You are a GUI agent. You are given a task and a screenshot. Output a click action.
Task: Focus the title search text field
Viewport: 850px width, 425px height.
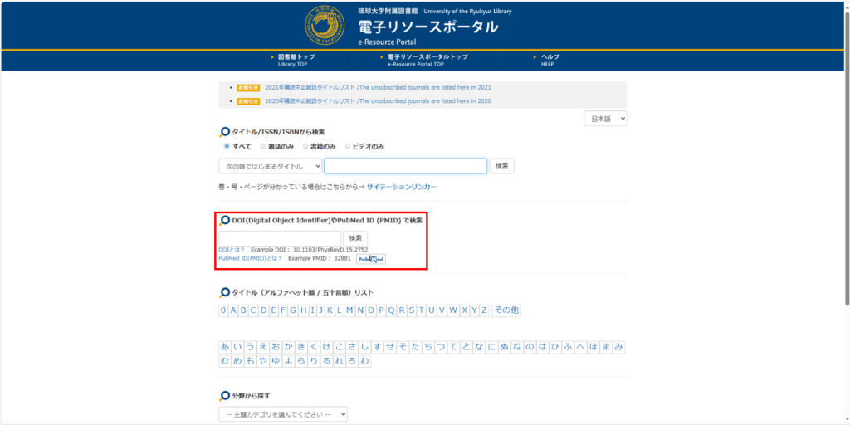[405, 166]
